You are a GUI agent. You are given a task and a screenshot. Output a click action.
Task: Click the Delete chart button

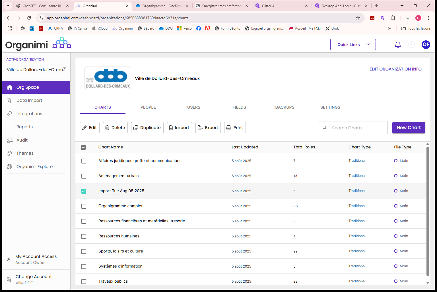[x=115, y=128]
